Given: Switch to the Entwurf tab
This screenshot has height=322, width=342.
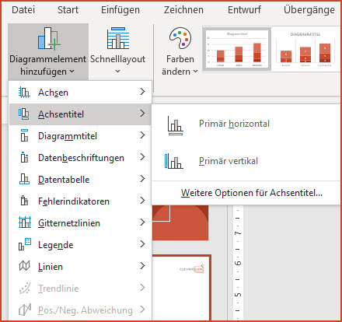Looking at the screenshot, I should click(x=244, y=10).
